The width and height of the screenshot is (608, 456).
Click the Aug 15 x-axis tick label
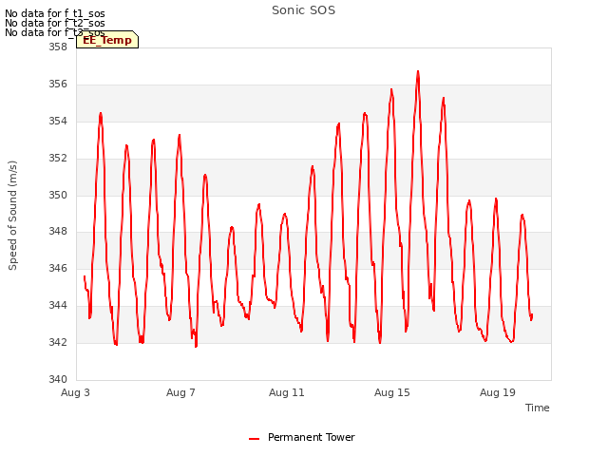tap(392, 392)
